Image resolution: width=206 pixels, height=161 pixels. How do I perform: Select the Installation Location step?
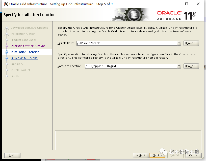pyautogui.click(x=25, y=52)
